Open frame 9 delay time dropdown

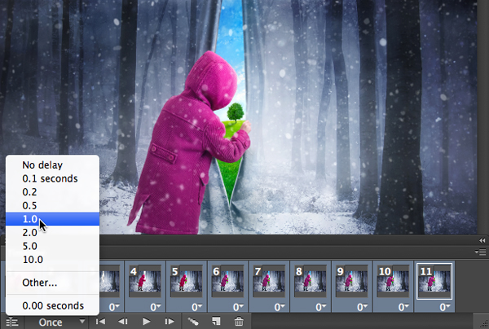pyautogui.click(x=363, y=307)
